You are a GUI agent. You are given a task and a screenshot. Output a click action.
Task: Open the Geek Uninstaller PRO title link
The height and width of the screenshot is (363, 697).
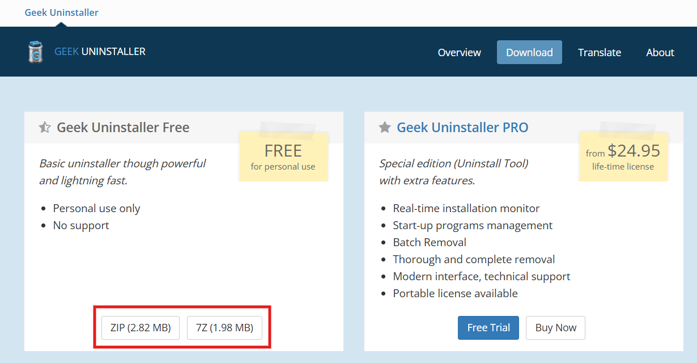[x=462, y=128]
